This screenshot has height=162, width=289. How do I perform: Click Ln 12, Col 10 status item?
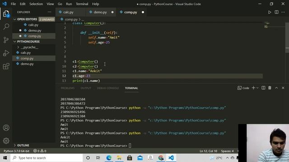208,151
